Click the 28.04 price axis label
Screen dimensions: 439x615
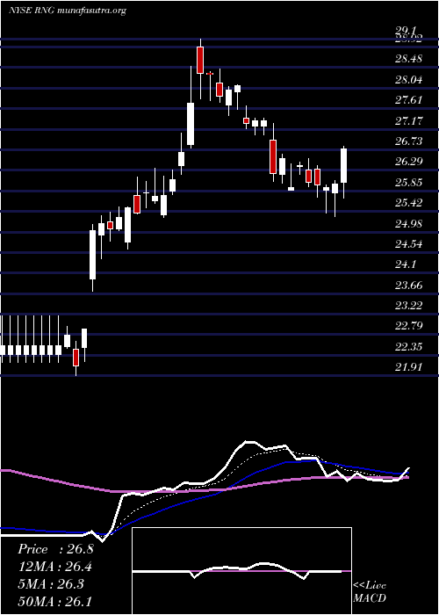click(x=408, y=80)
